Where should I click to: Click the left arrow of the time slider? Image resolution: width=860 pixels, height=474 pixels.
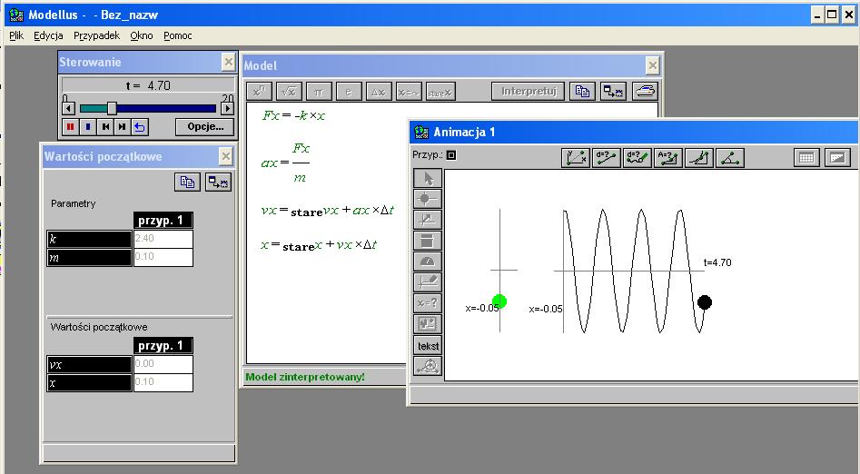tap(68, 108)
